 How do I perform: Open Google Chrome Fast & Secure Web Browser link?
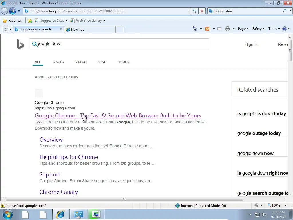point(118,115)
